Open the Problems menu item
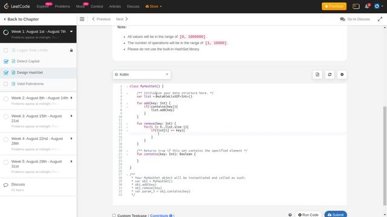This screenshot has height=217, width=387. pos(62,7)
